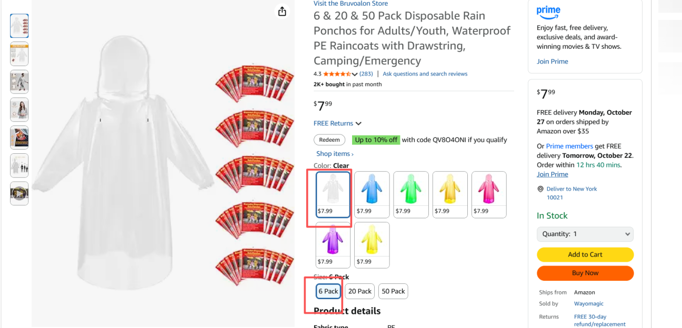Select the 50 Pack size option
Screen dimensions: 682x328
[x=393, y=291]
